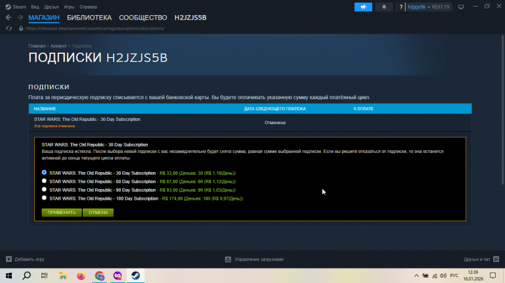Open Chrome from taskbar
Viewport: 505px width, 283px height.
point(99,276)
